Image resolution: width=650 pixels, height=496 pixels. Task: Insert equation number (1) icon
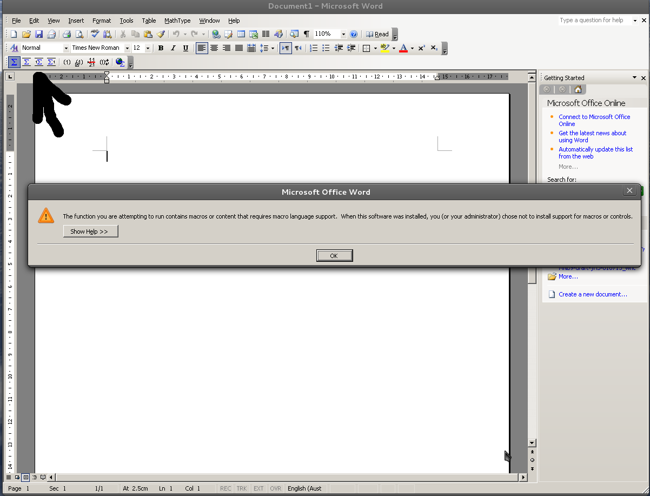(x=67, y=62)
